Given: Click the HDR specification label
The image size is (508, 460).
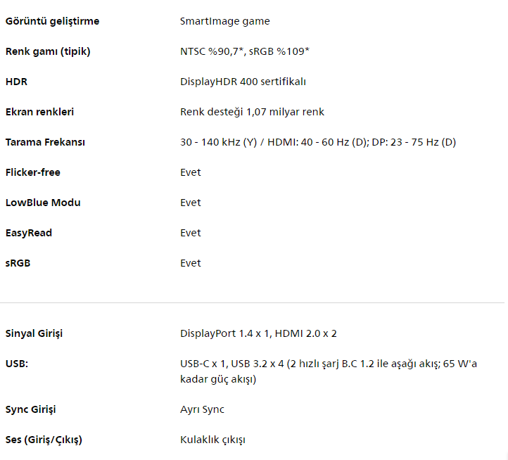Looking at the screenshot, I should point(16,82).
